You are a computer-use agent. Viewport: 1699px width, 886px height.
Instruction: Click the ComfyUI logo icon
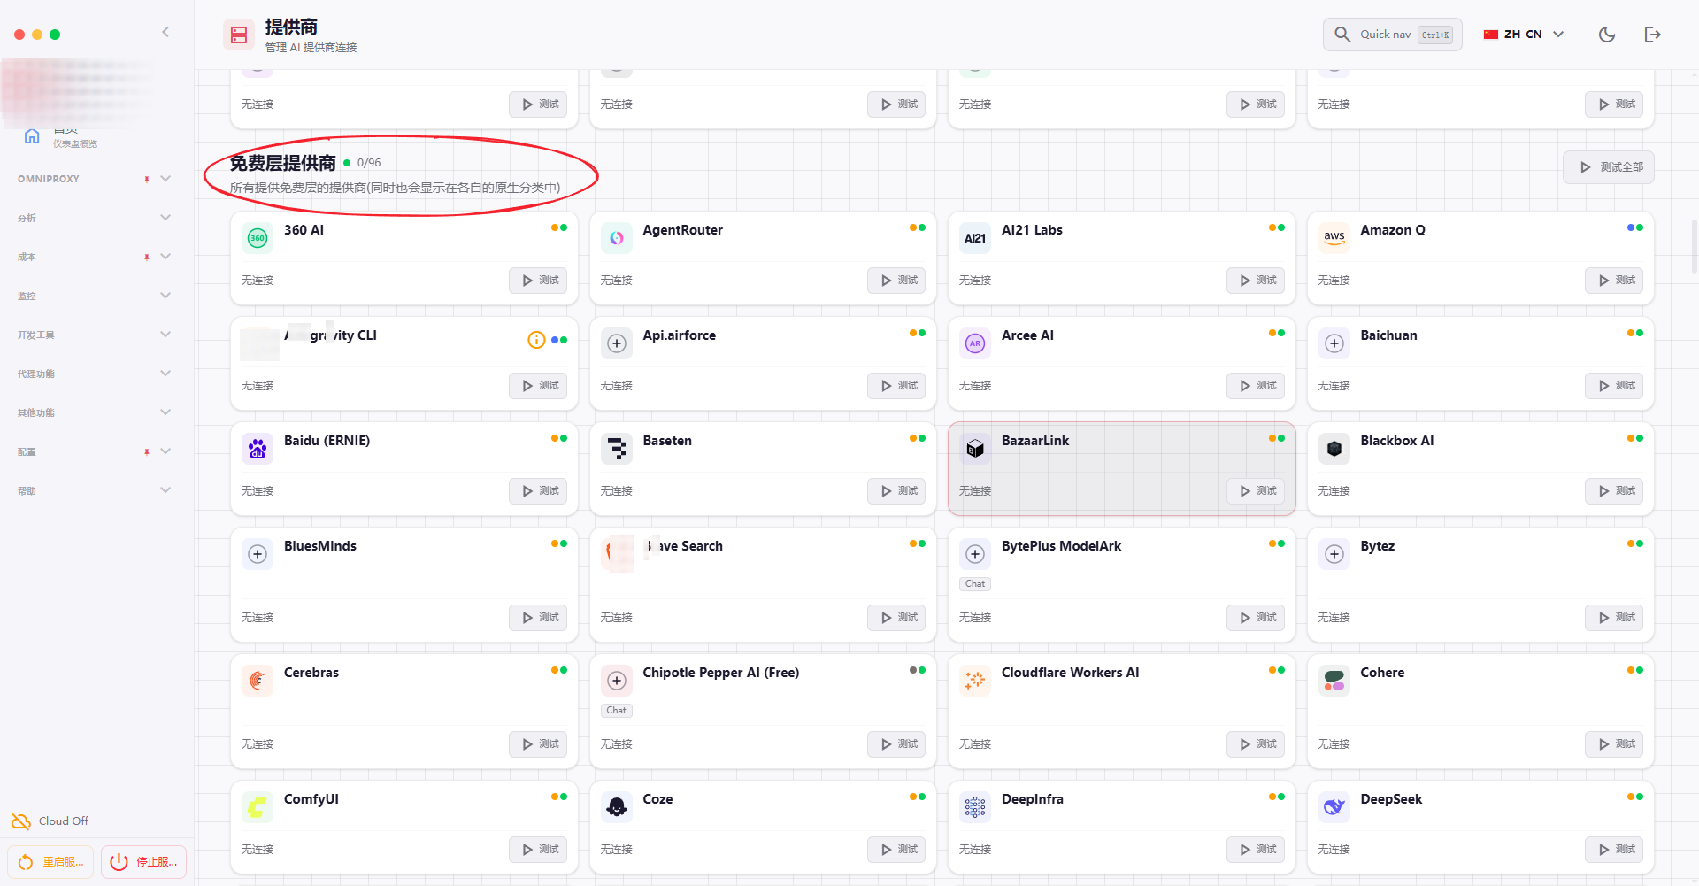[x=258, y=807]
